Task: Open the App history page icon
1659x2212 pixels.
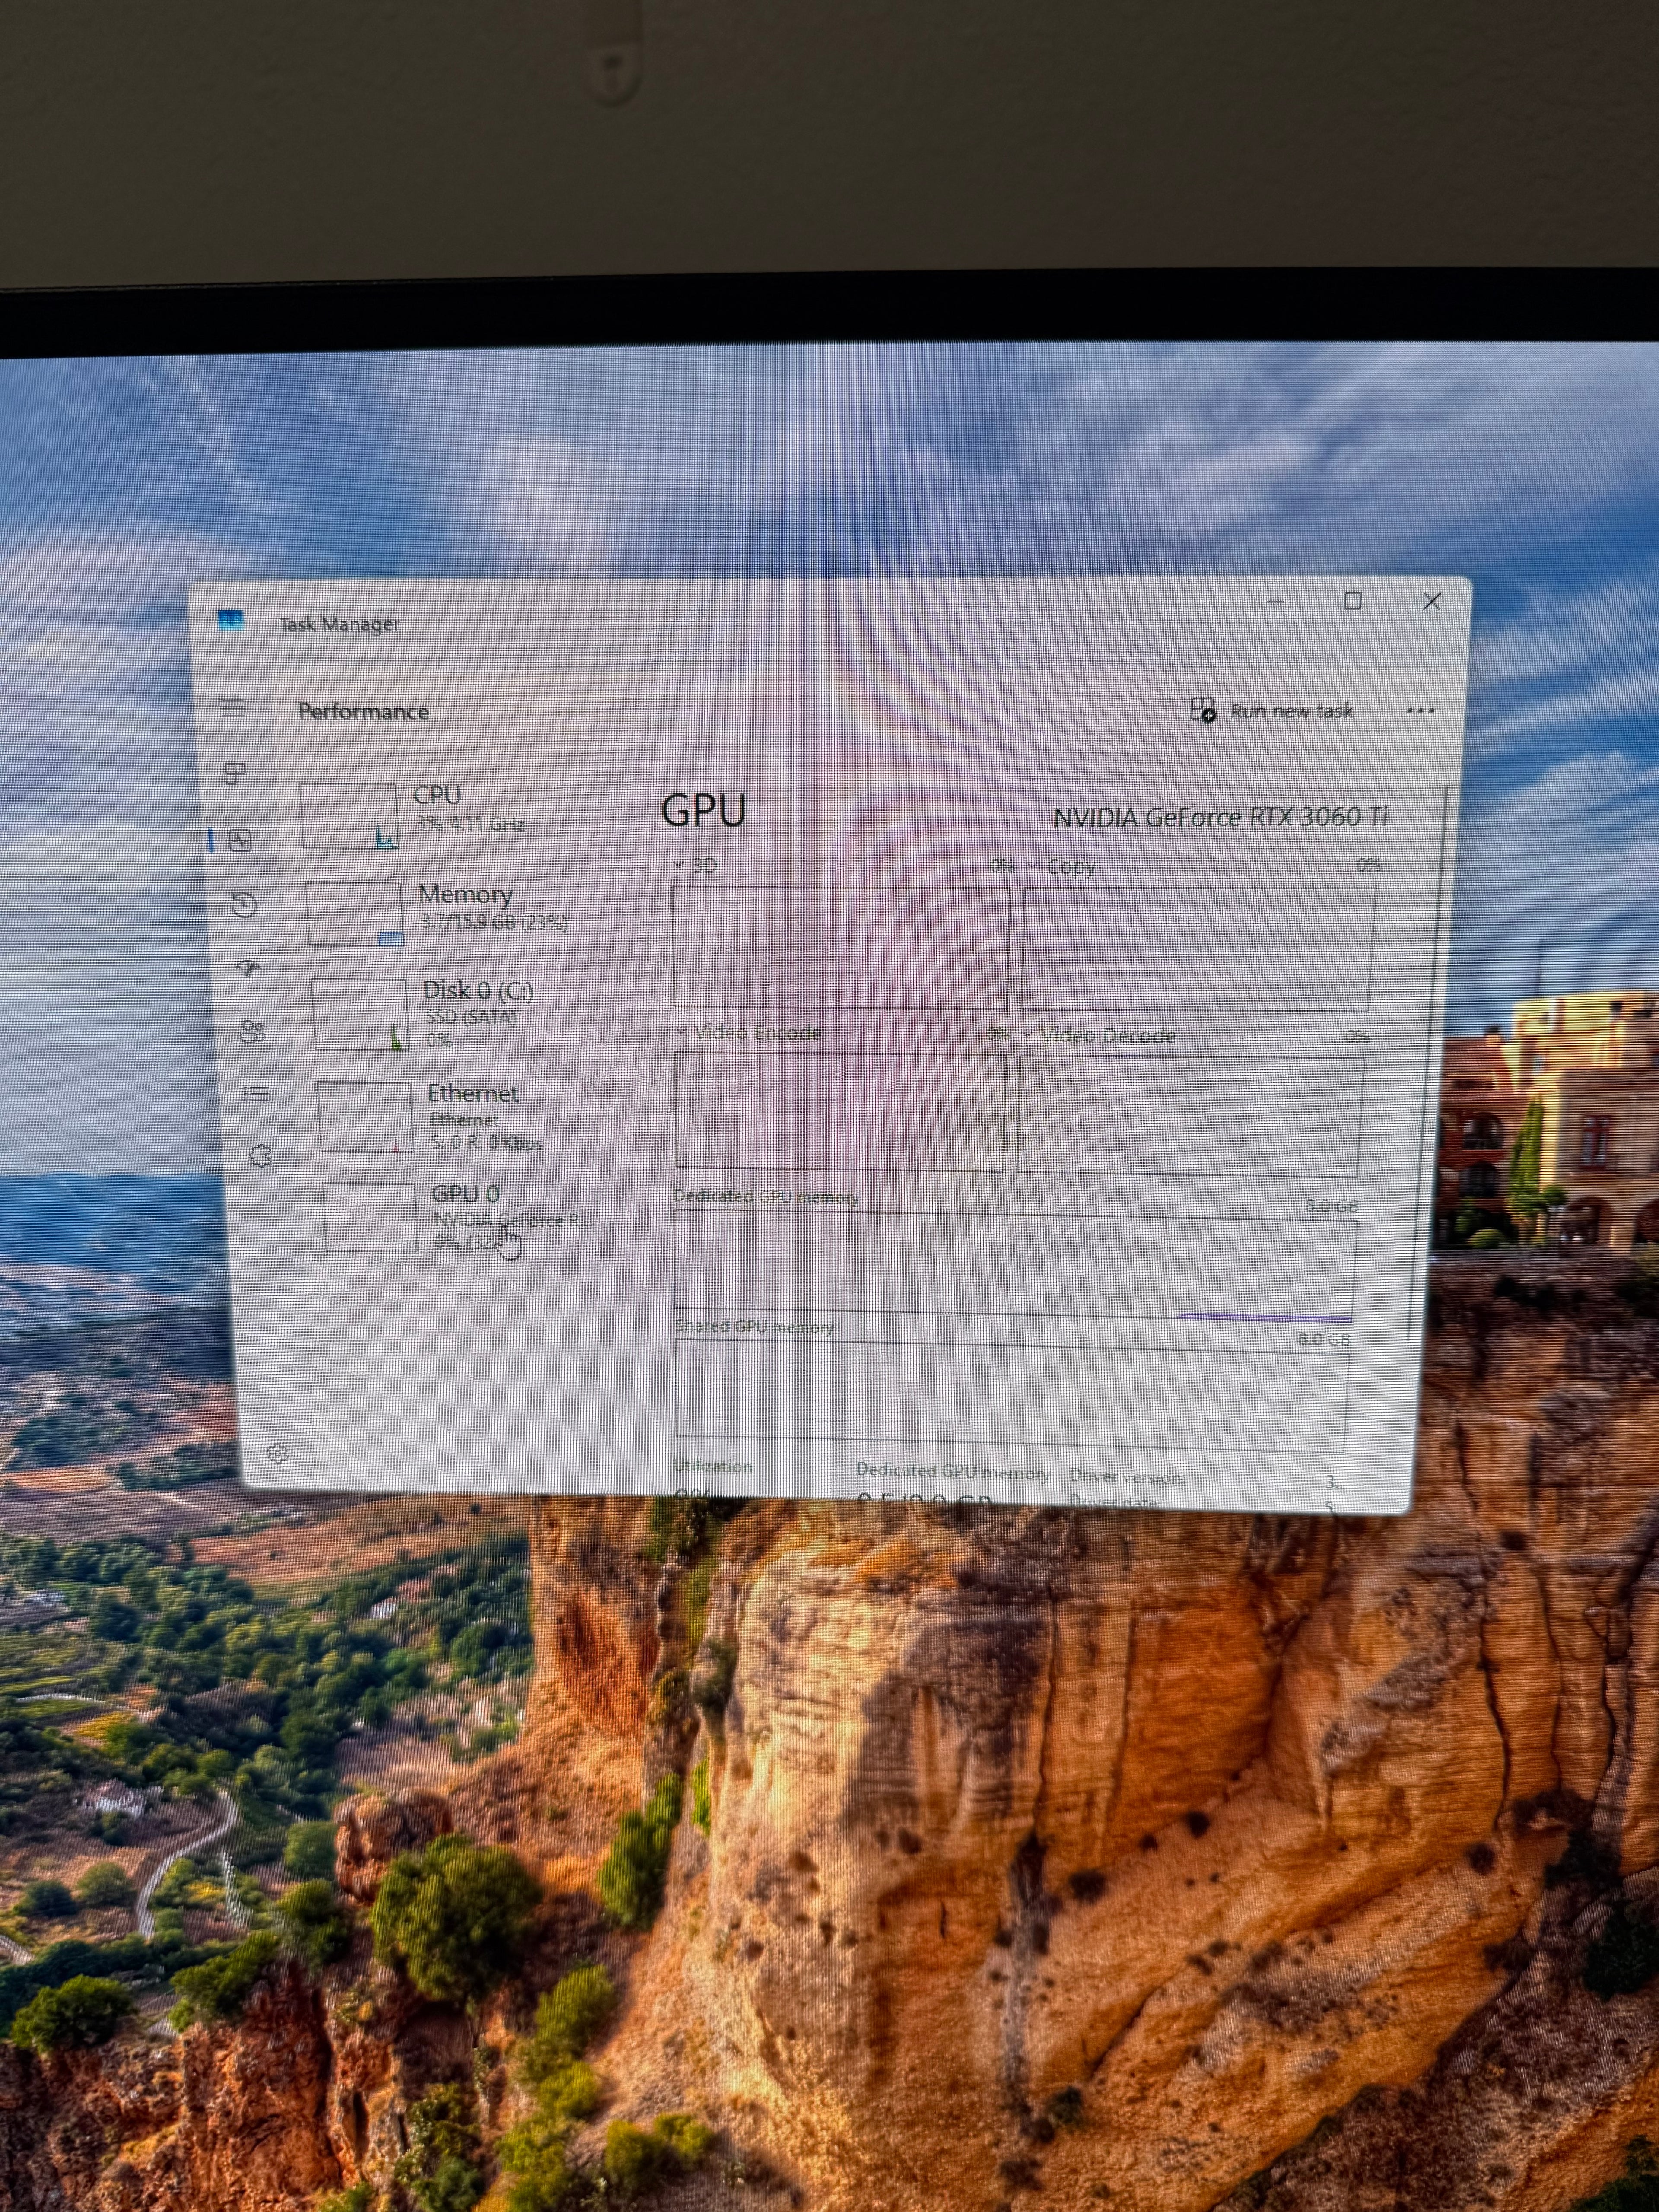Action: (x=244, y=905)
